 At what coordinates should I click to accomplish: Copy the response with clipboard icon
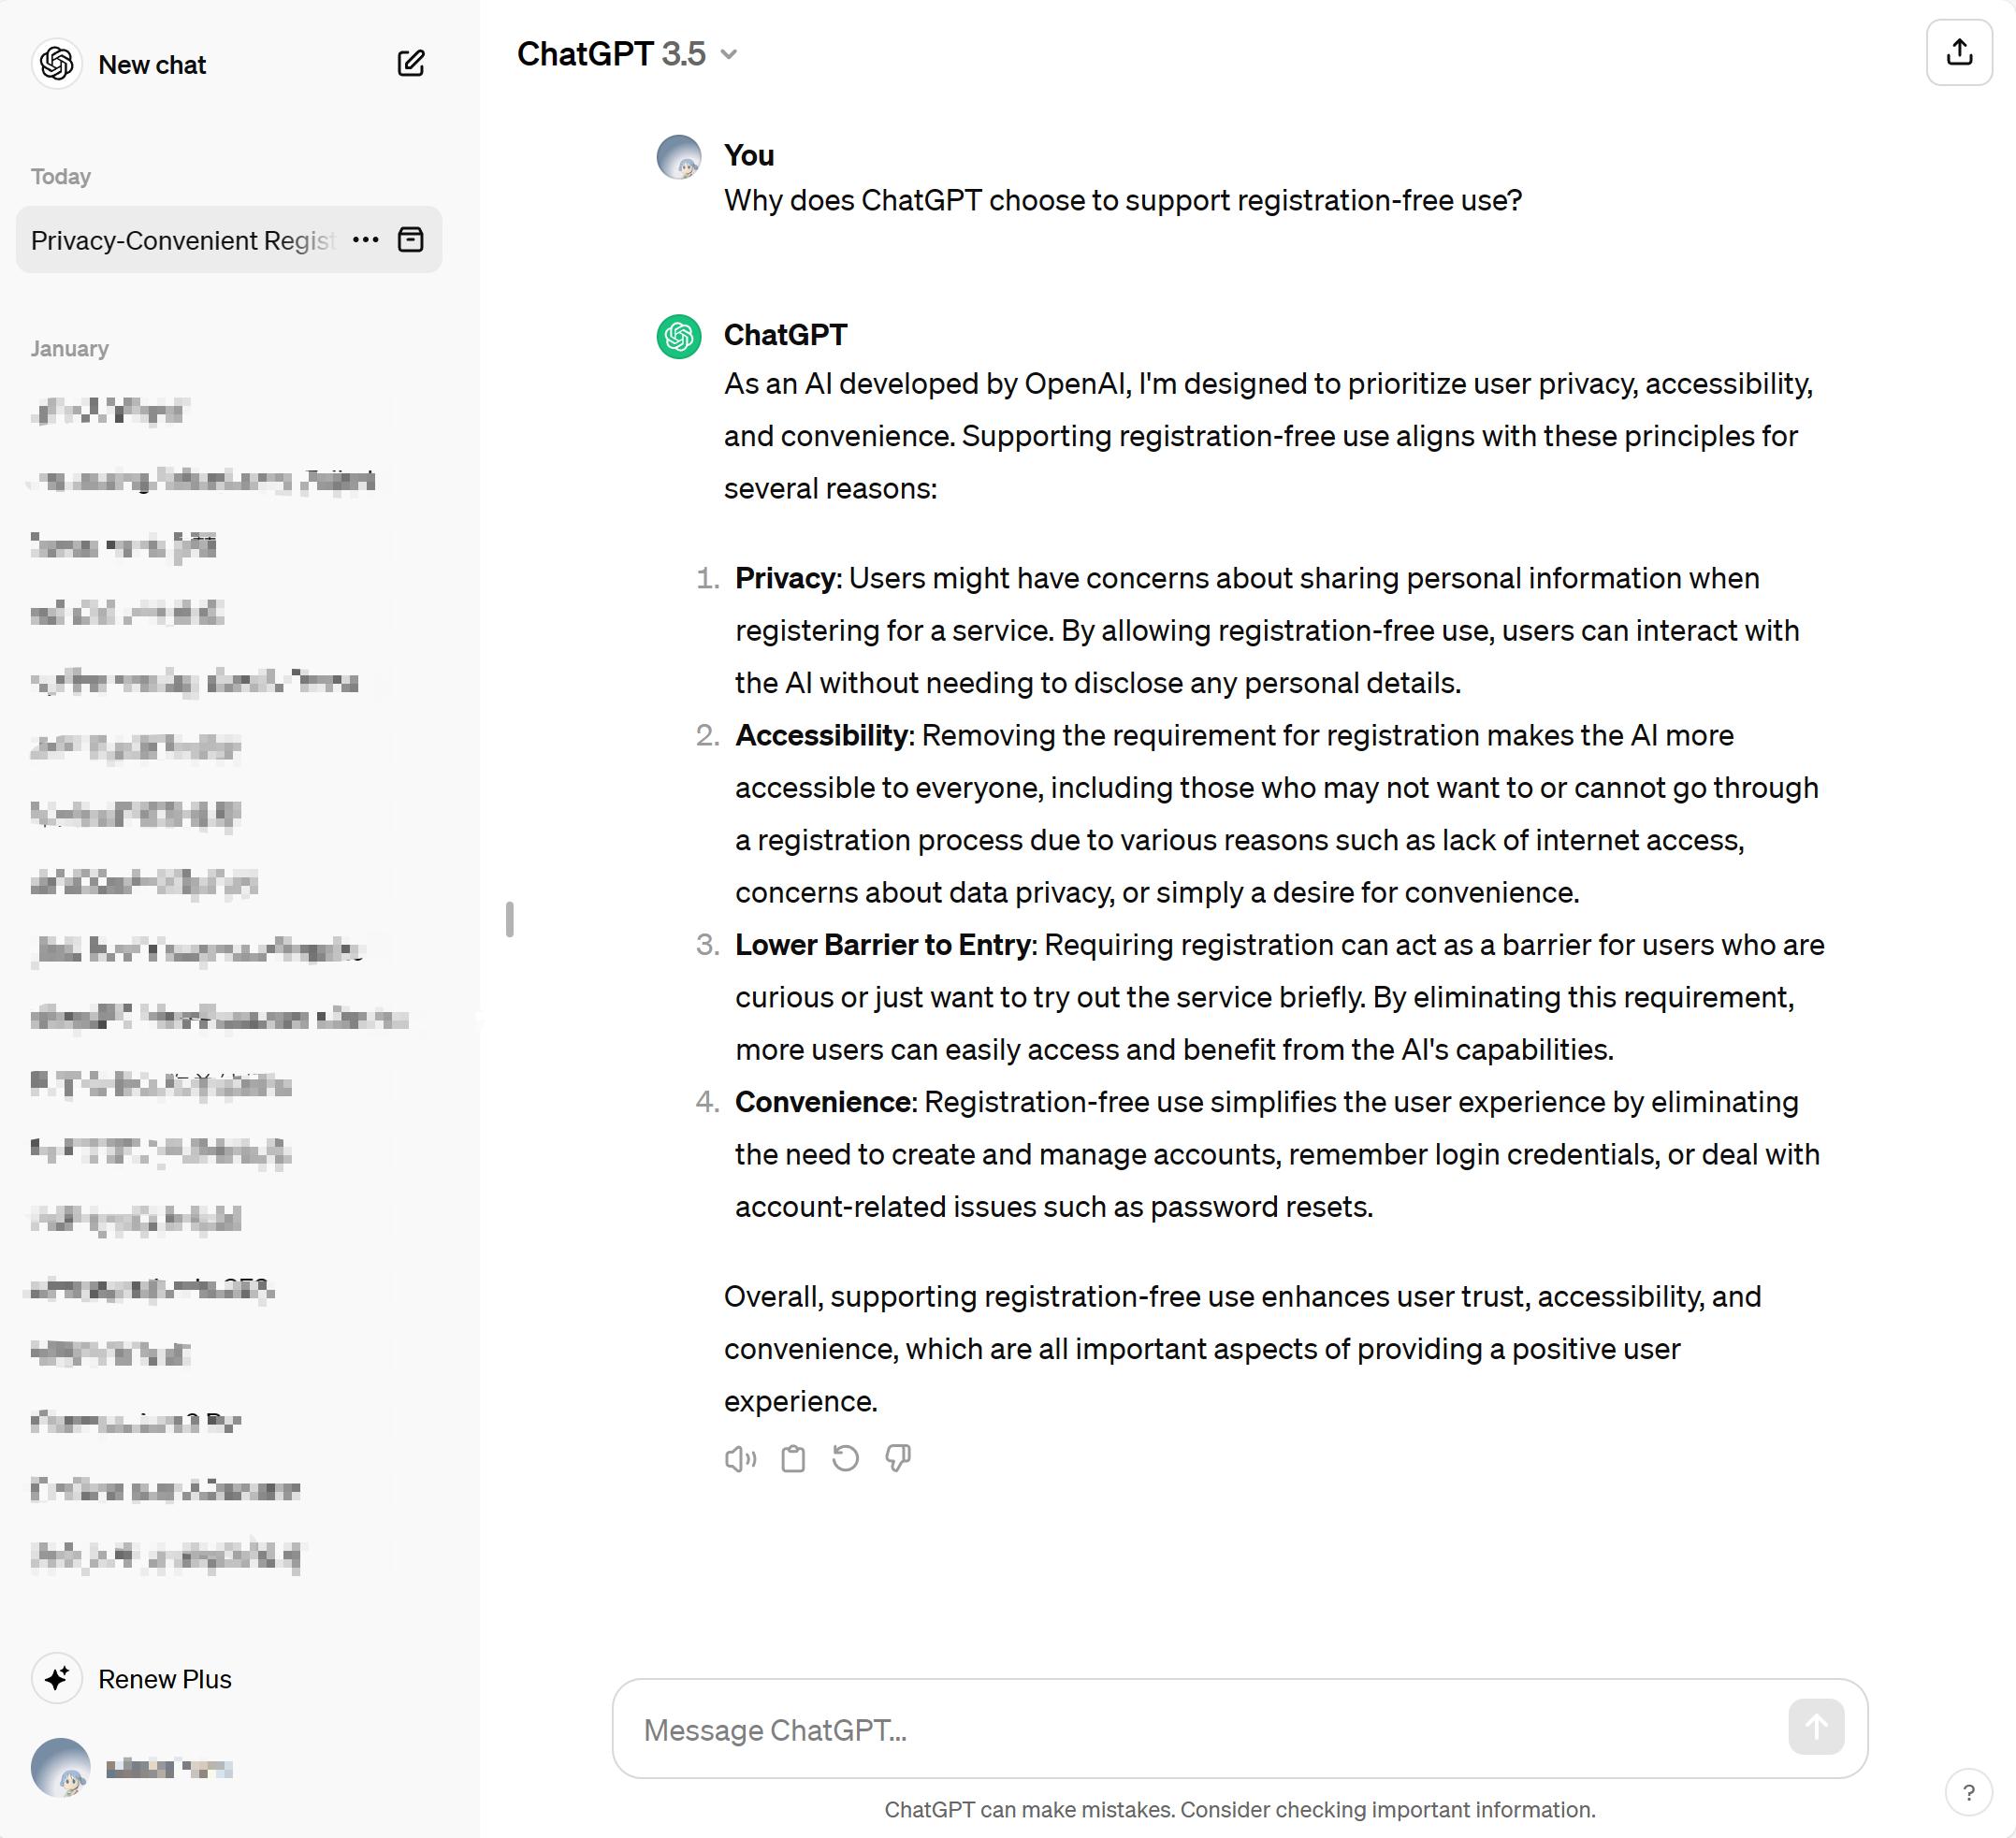[793, 1459]
